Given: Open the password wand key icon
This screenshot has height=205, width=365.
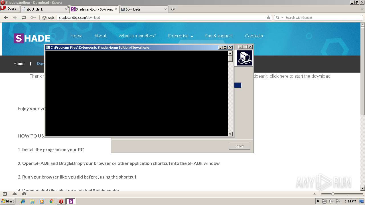Looking at the screenshot, I should tap(33, 17).
